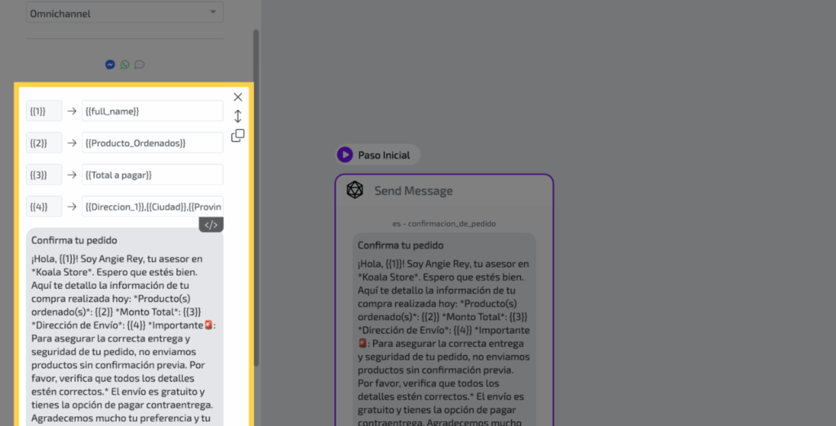Select the {{1}} placeholder tag
This screenshot has height=426, width=836.
pyautogui.click(x=44, y=111)
